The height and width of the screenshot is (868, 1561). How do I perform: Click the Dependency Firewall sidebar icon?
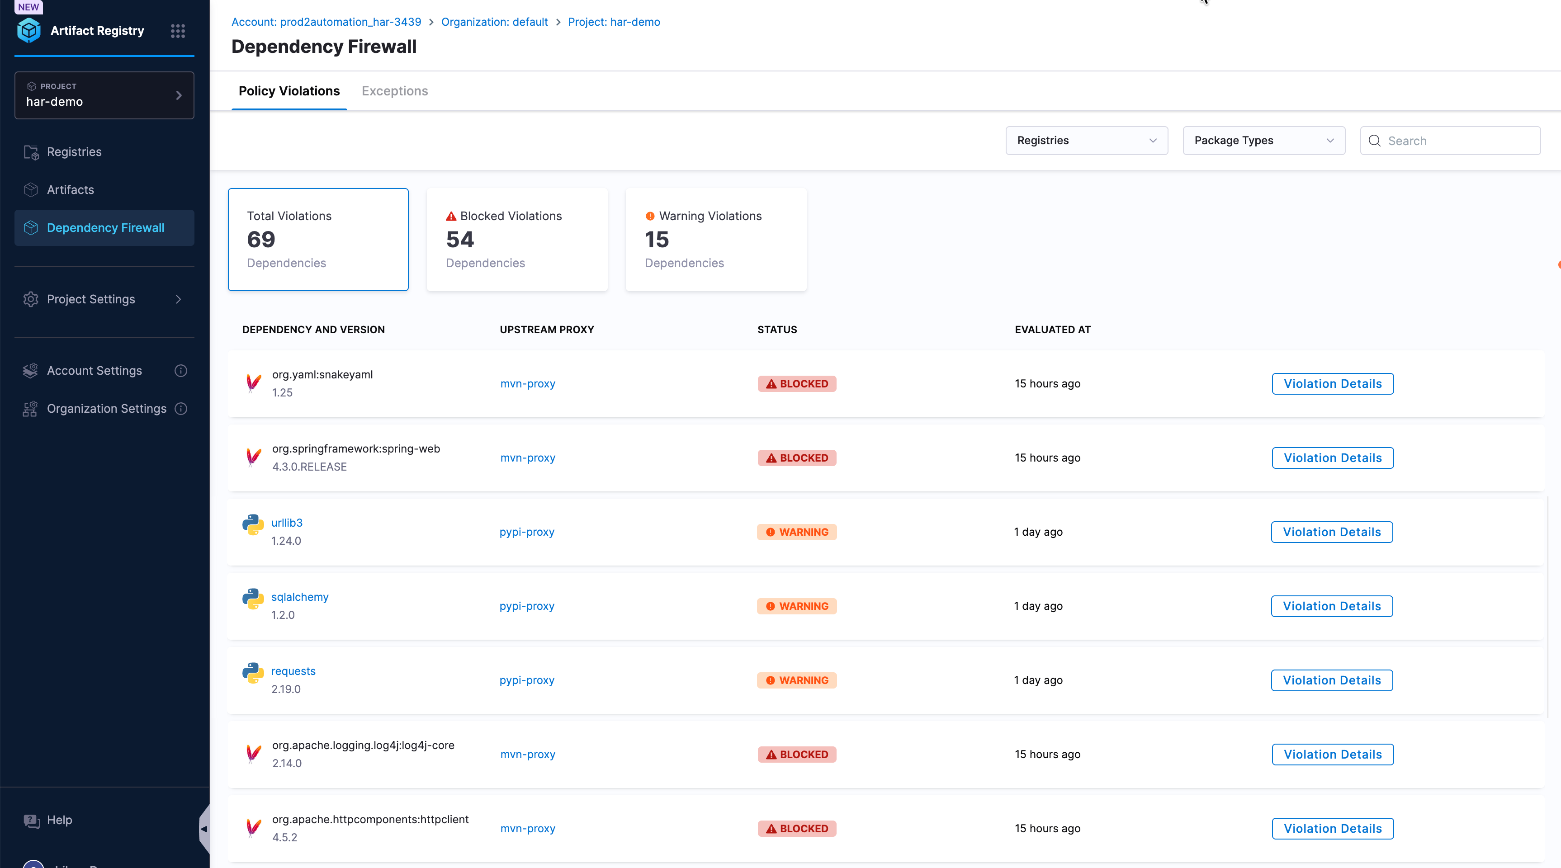30,228
